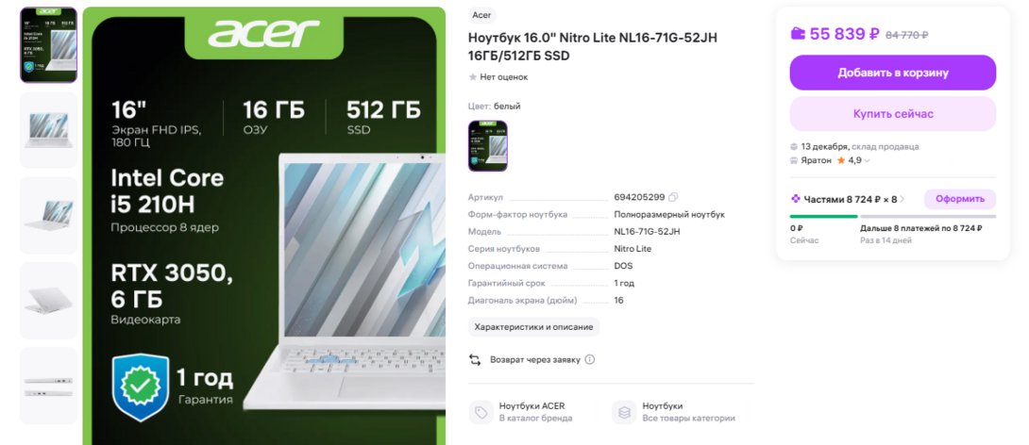
Task: Click the Купить сейчас button
Action: click(892, 114)
